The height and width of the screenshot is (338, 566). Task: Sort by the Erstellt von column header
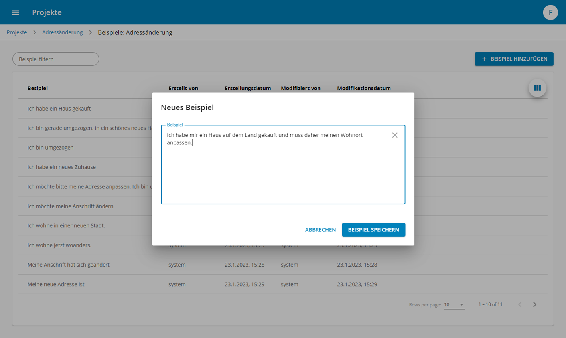coord(183,88)
